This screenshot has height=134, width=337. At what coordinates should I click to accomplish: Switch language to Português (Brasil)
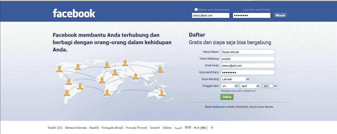pyautogui.click(x=112, y=128)
